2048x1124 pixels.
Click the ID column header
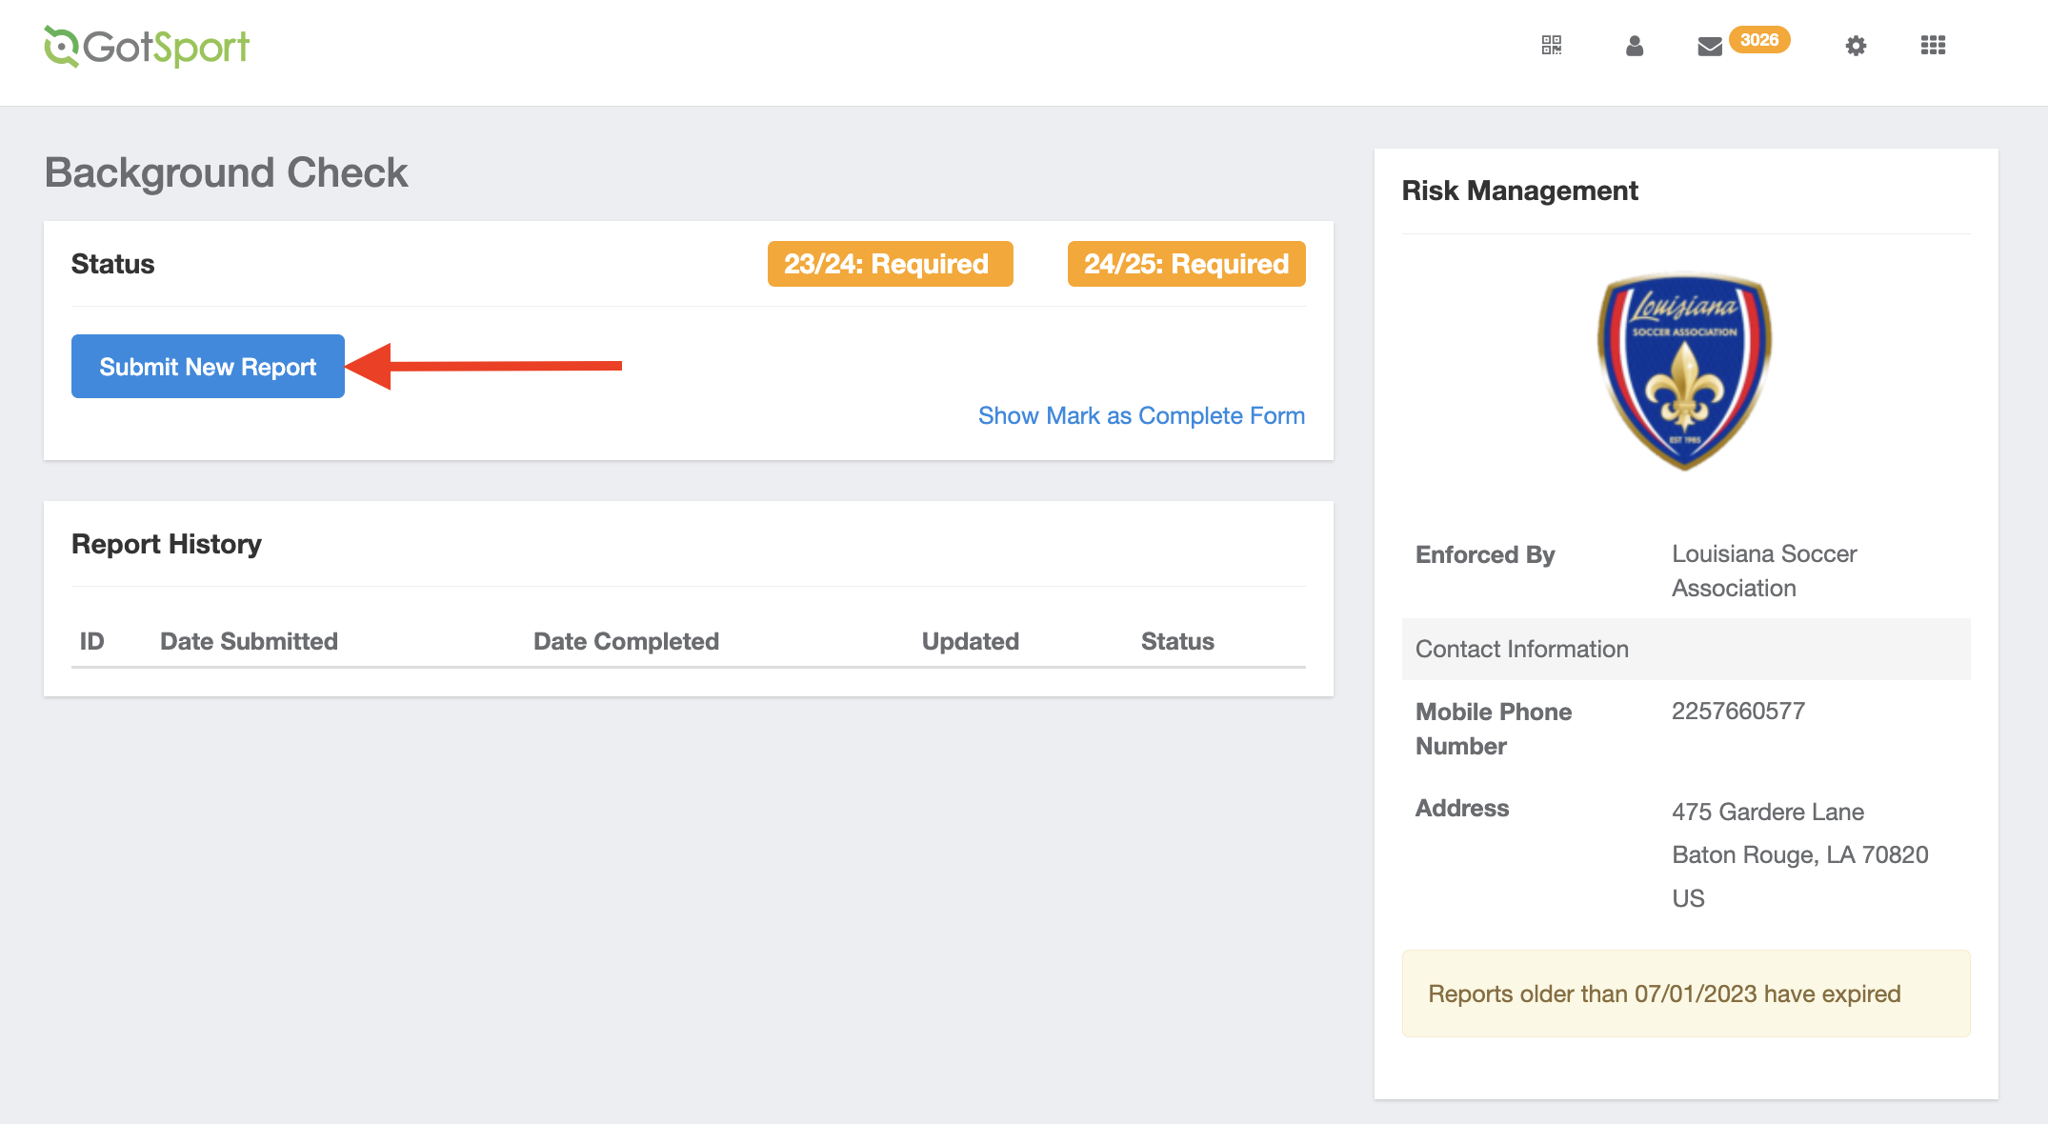(x=91, y=641)
